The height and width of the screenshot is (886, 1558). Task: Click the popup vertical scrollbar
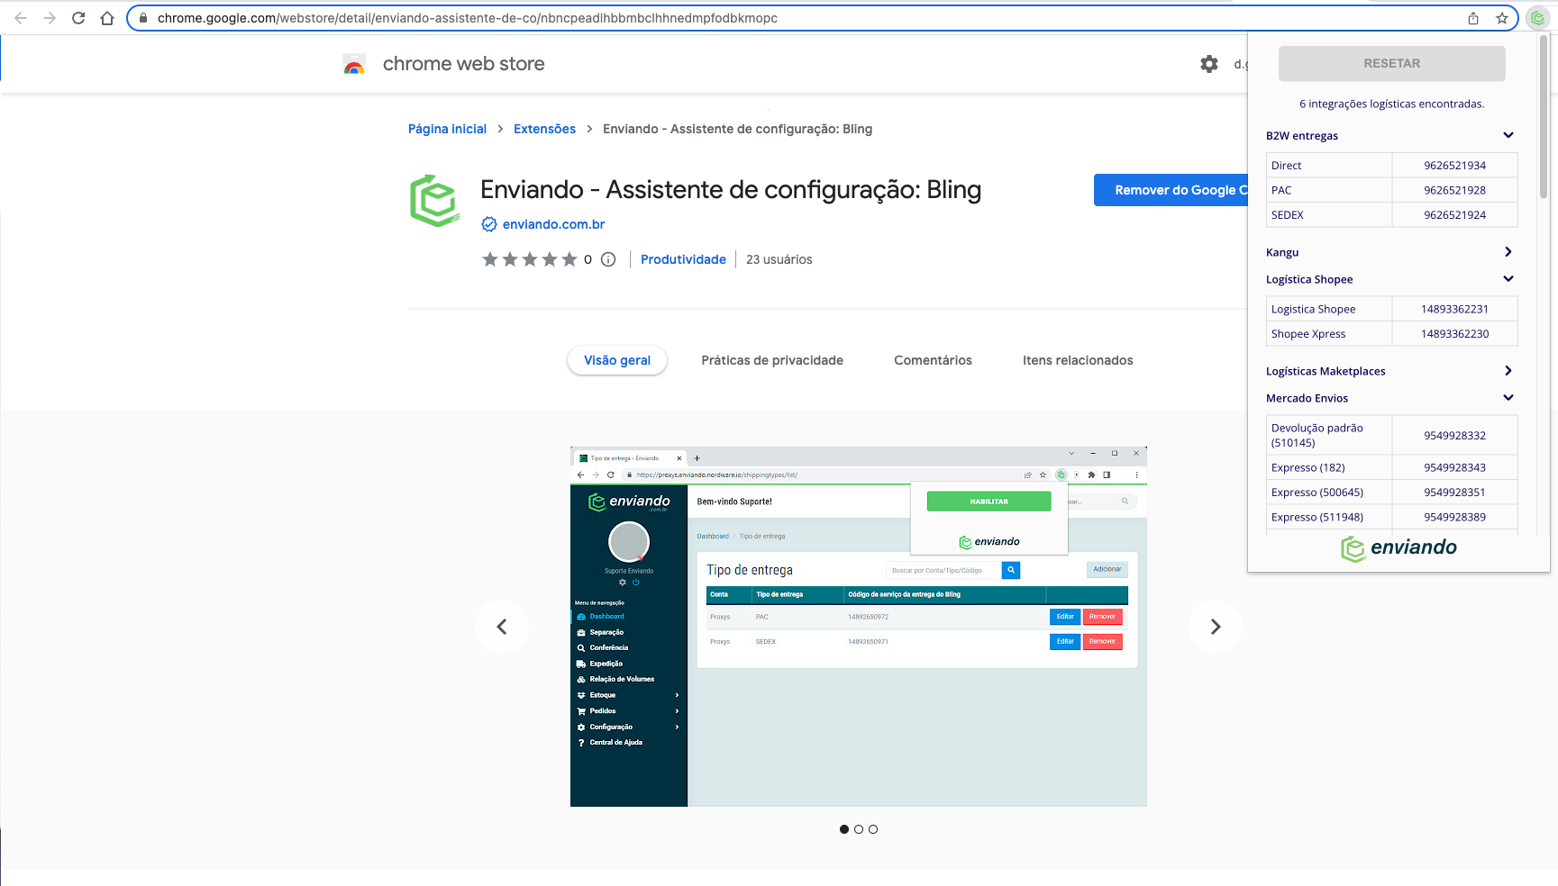pos(1544,117)
